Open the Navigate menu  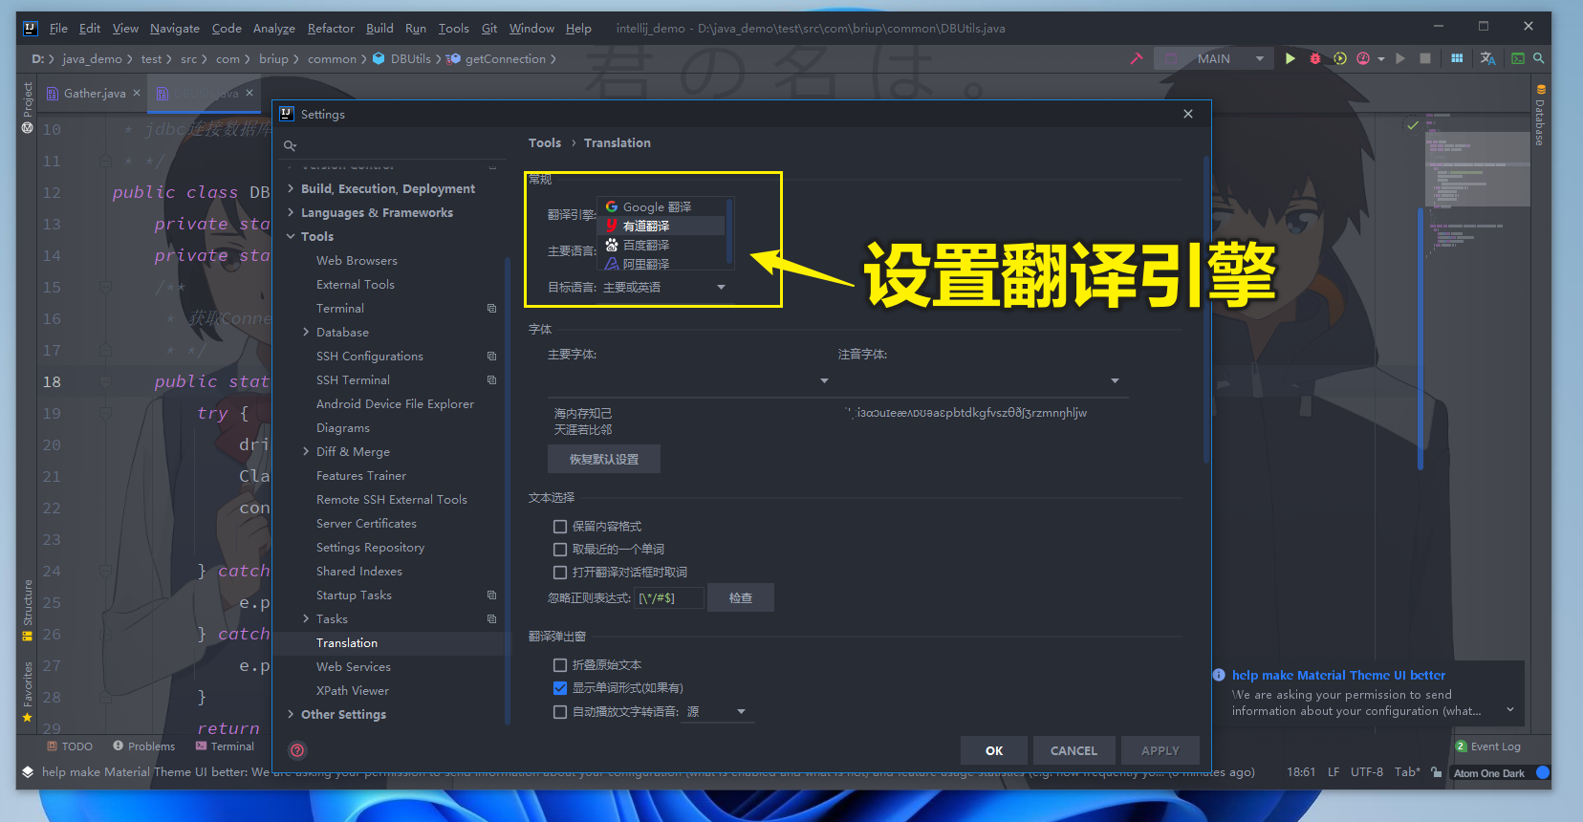[x=175, y=29]
